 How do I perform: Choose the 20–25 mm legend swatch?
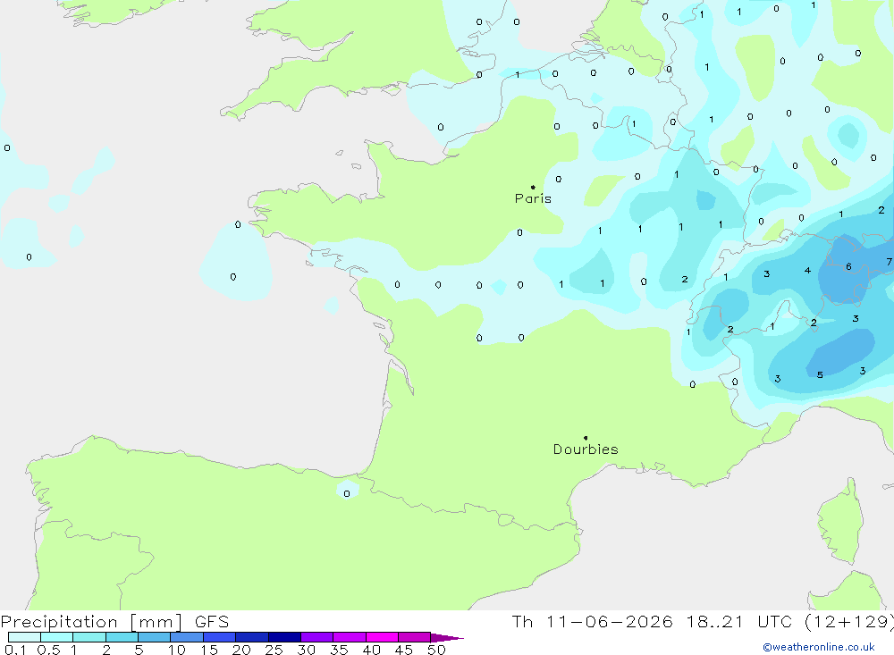tap(251, 637)
